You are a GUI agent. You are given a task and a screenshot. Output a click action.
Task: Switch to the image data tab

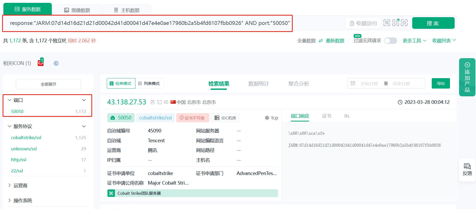click(x=77, y=10)
